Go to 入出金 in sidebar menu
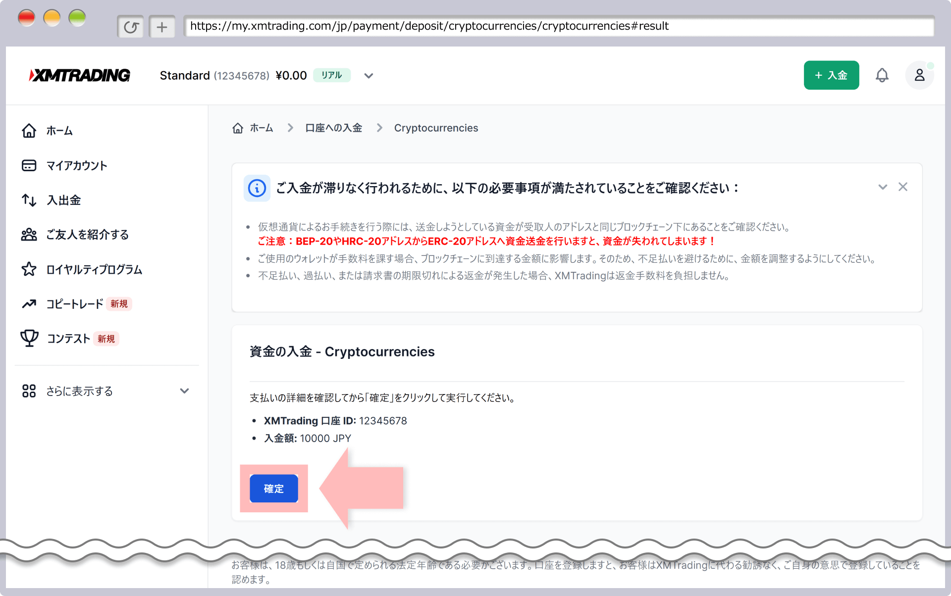 (63, 200)
